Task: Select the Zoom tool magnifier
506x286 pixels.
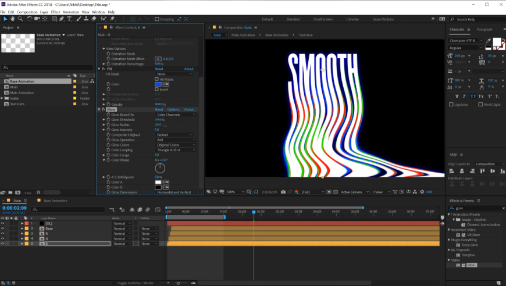Action: point(21,19)
